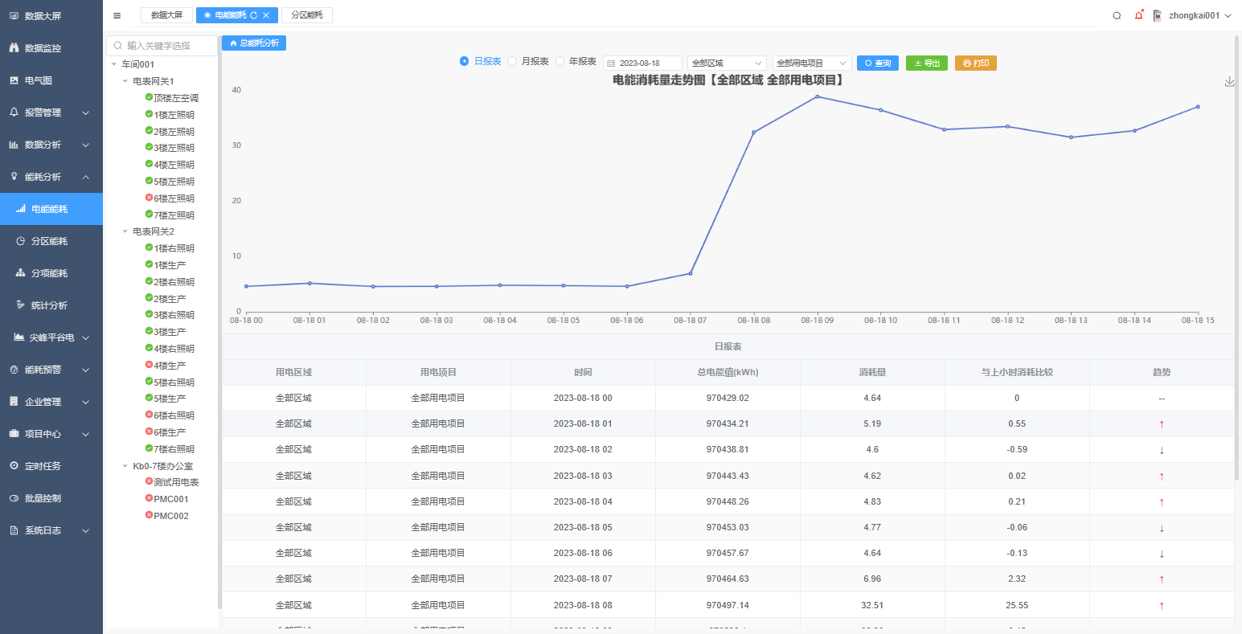Click the 查询 query button
This screenshot has height=634, width=1242.
(x=878, y=63)
